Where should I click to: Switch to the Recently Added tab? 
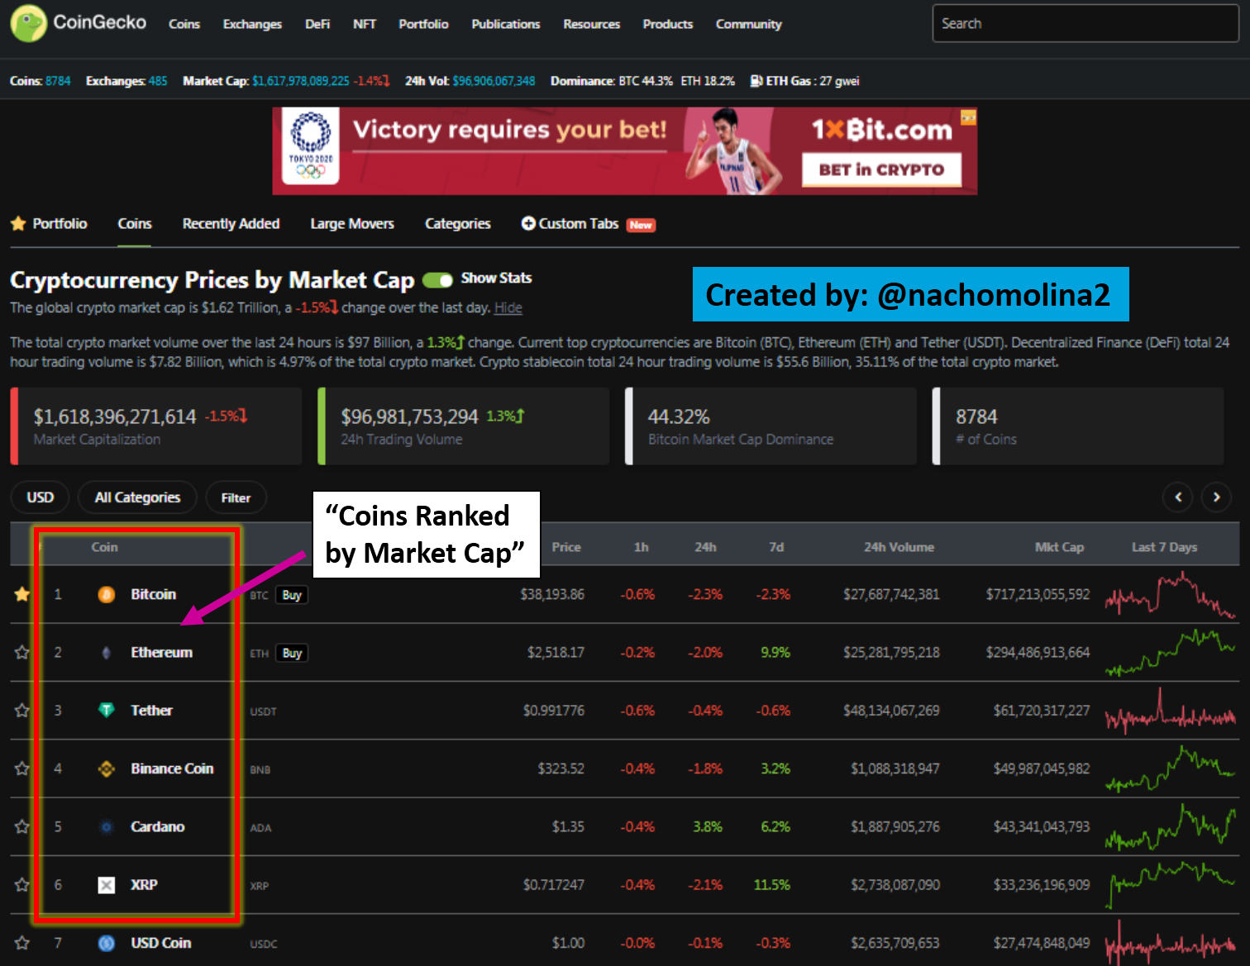(231, 224)
